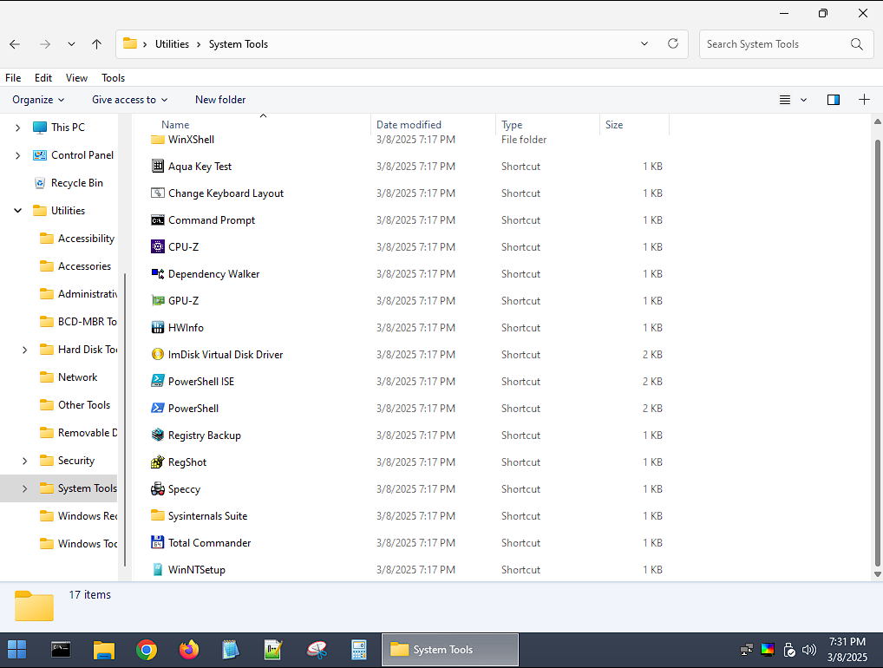The image size is (883, 668).
Task: Click the RegShot shortcut icon
Action: [158, 462]
